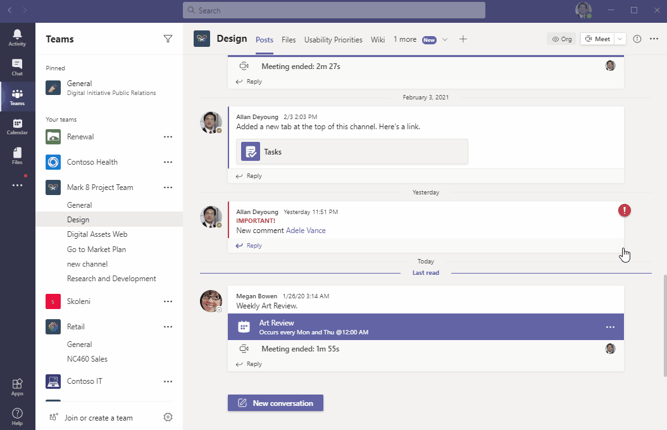The height and width of the screenshot is (430, 667).
Task: Open manage teams settings gear
Action: pos(168,417)
